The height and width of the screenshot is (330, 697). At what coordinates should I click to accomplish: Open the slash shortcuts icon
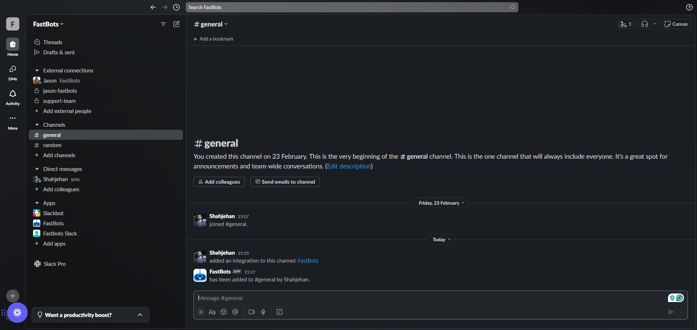pos(280,312)
